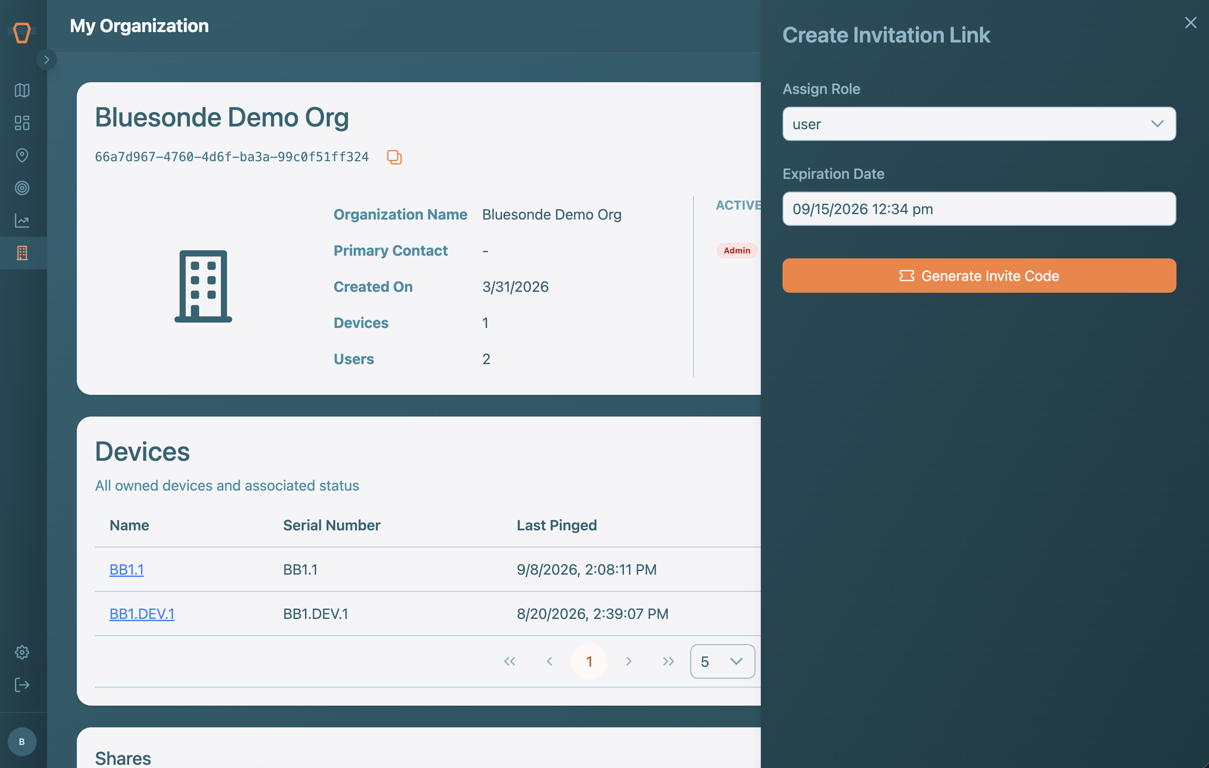Open the Dashboard grid icon in sidebar
The image size is (1209, 768).
coord(22,123)
